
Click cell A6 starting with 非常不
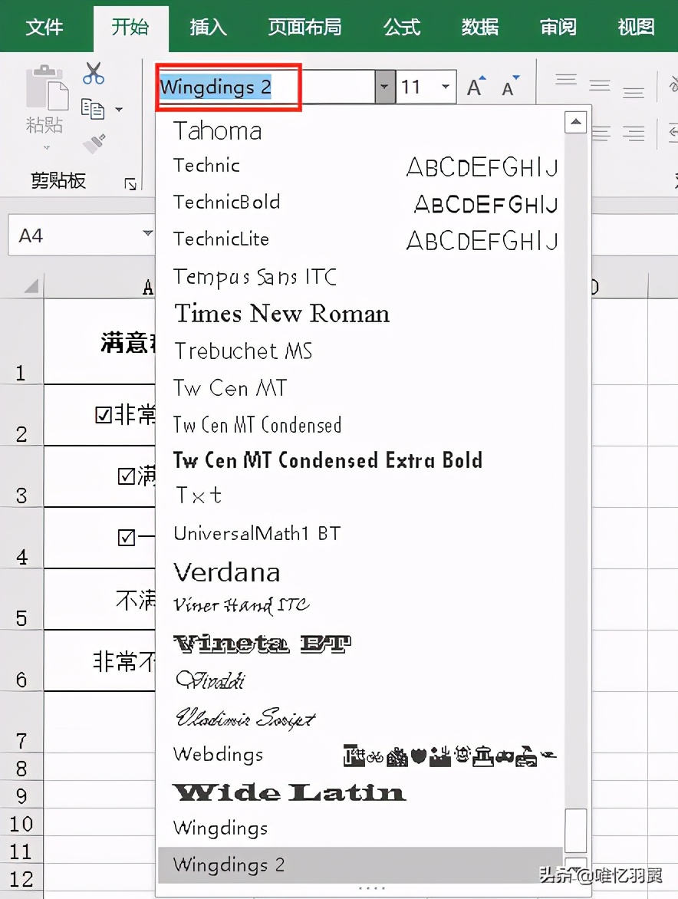[x=100, y=661]
